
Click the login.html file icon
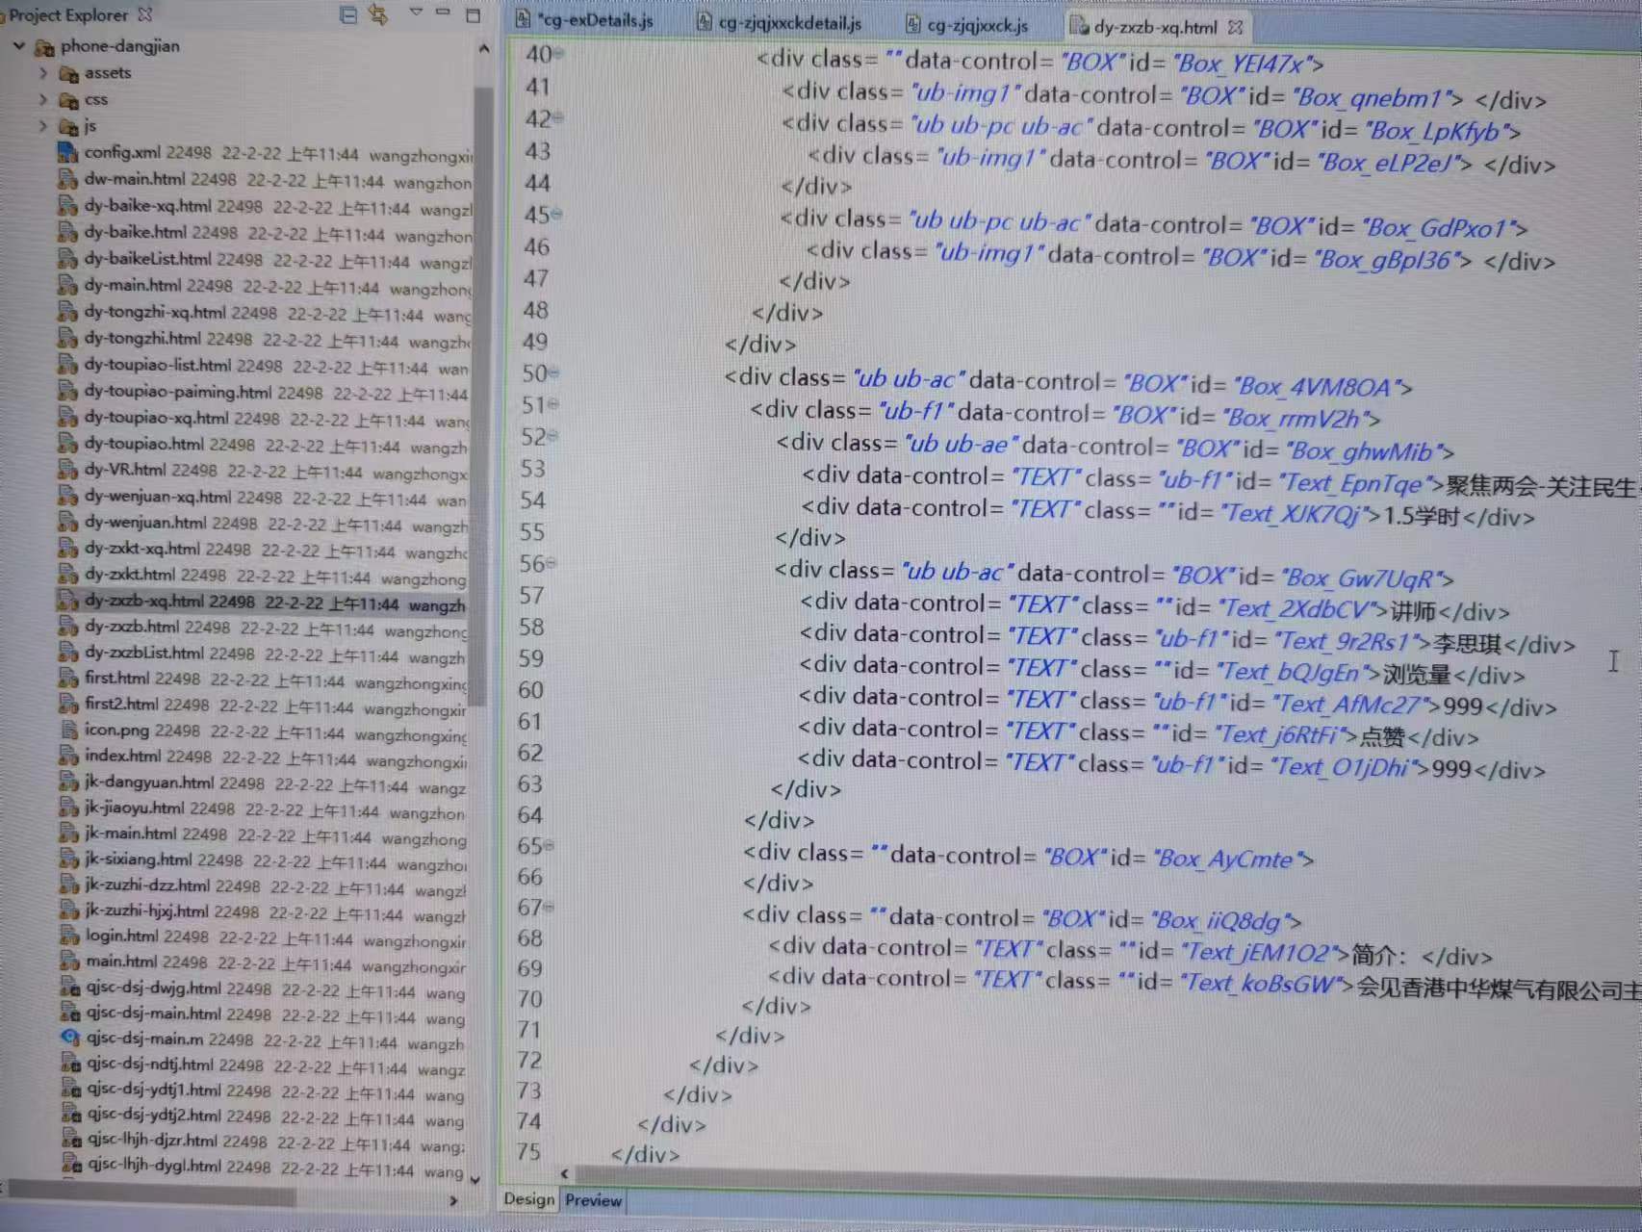pyautogui.click(x=69, y=936)
